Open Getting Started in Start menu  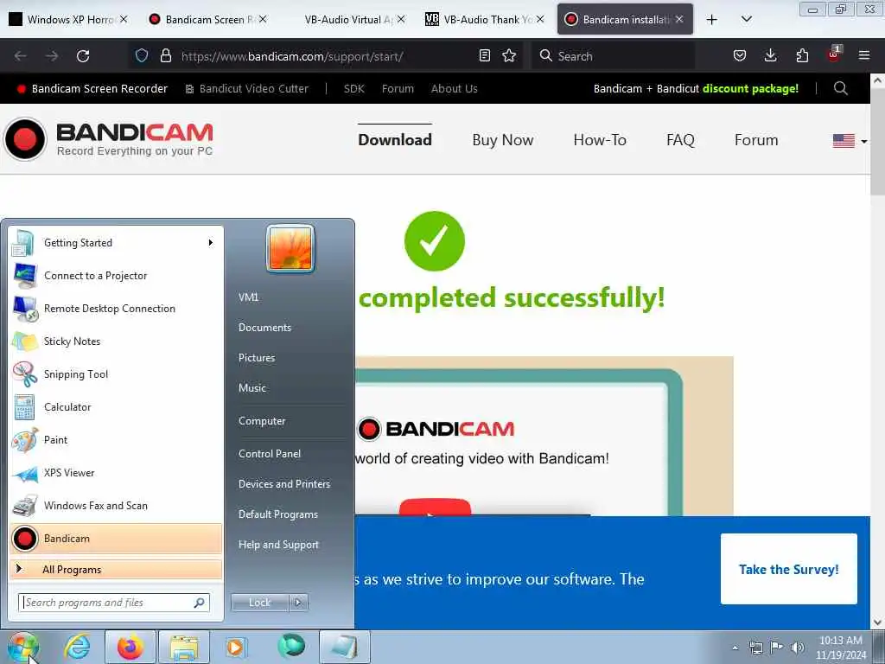[116, 243]
